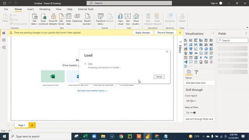Add a new page with plus button
The height and width of the screenshot is (140, 249).
pyautogui.click(x=32, y=125)
